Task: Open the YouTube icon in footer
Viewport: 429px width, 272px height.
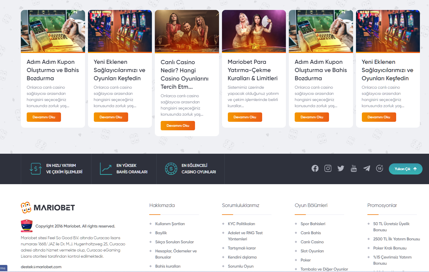Action: 354,168
